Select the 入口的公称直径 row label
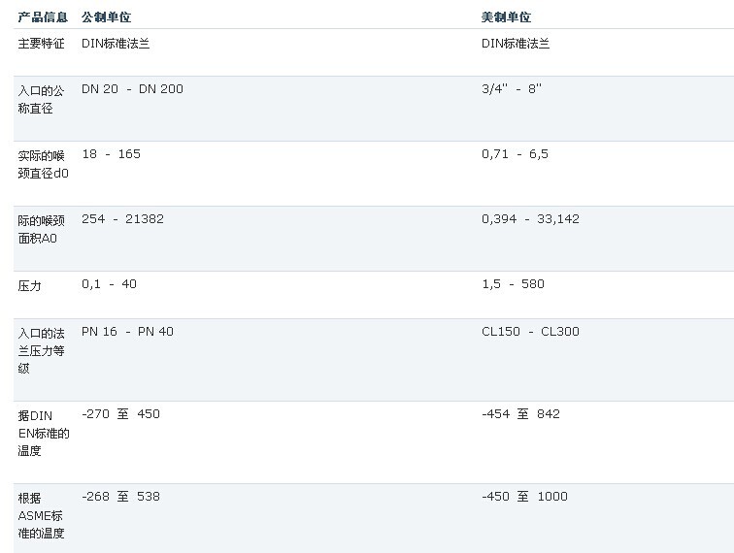 [42, 99]
